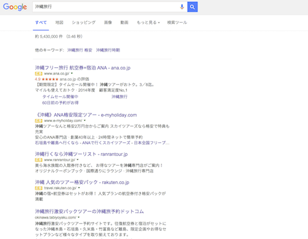
Task: Switch to the 画像 tab
Action: coord(108,22)
